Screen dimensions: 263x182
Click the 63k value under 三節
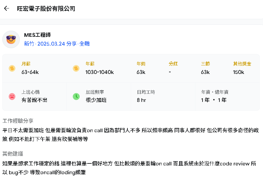click(x=205, y=72)
